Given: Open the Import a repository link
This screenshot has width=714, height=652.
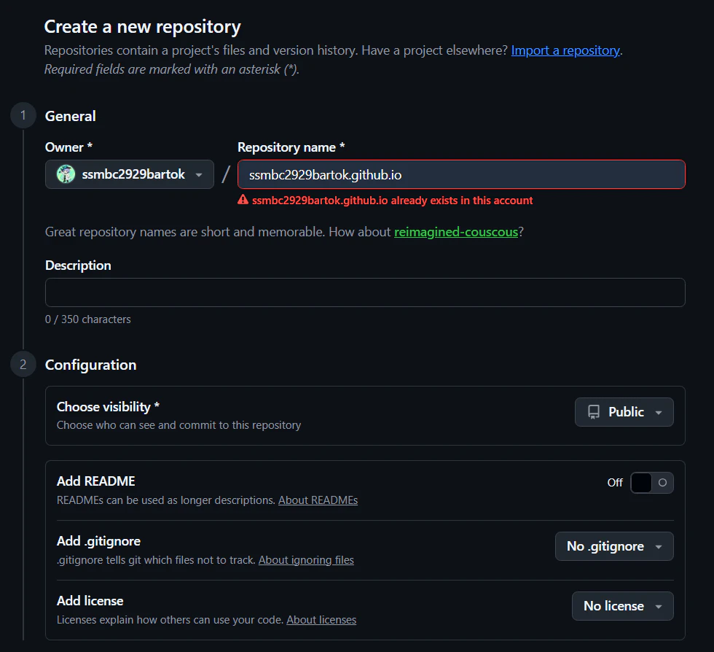Looking at the screenshot, I should coord(565,50).
